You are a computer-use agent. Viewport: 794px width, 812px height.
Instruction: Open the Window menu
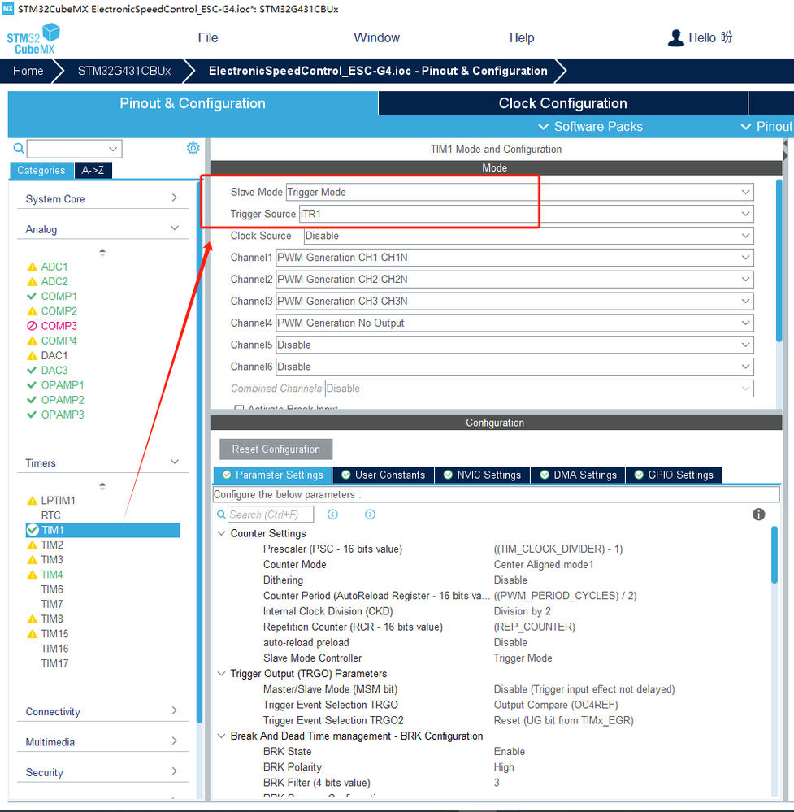pyautogui.click(x=376, y=38)
